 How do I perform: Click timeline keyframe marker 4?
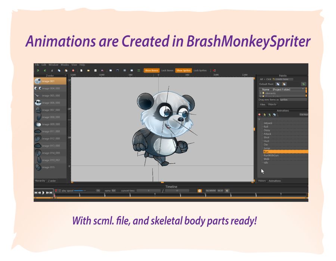click(x=155, y=195)
